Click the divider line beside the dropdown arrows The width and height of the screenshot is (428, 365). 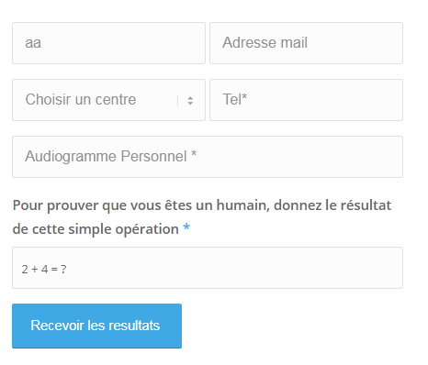click(x=177, y=100)
